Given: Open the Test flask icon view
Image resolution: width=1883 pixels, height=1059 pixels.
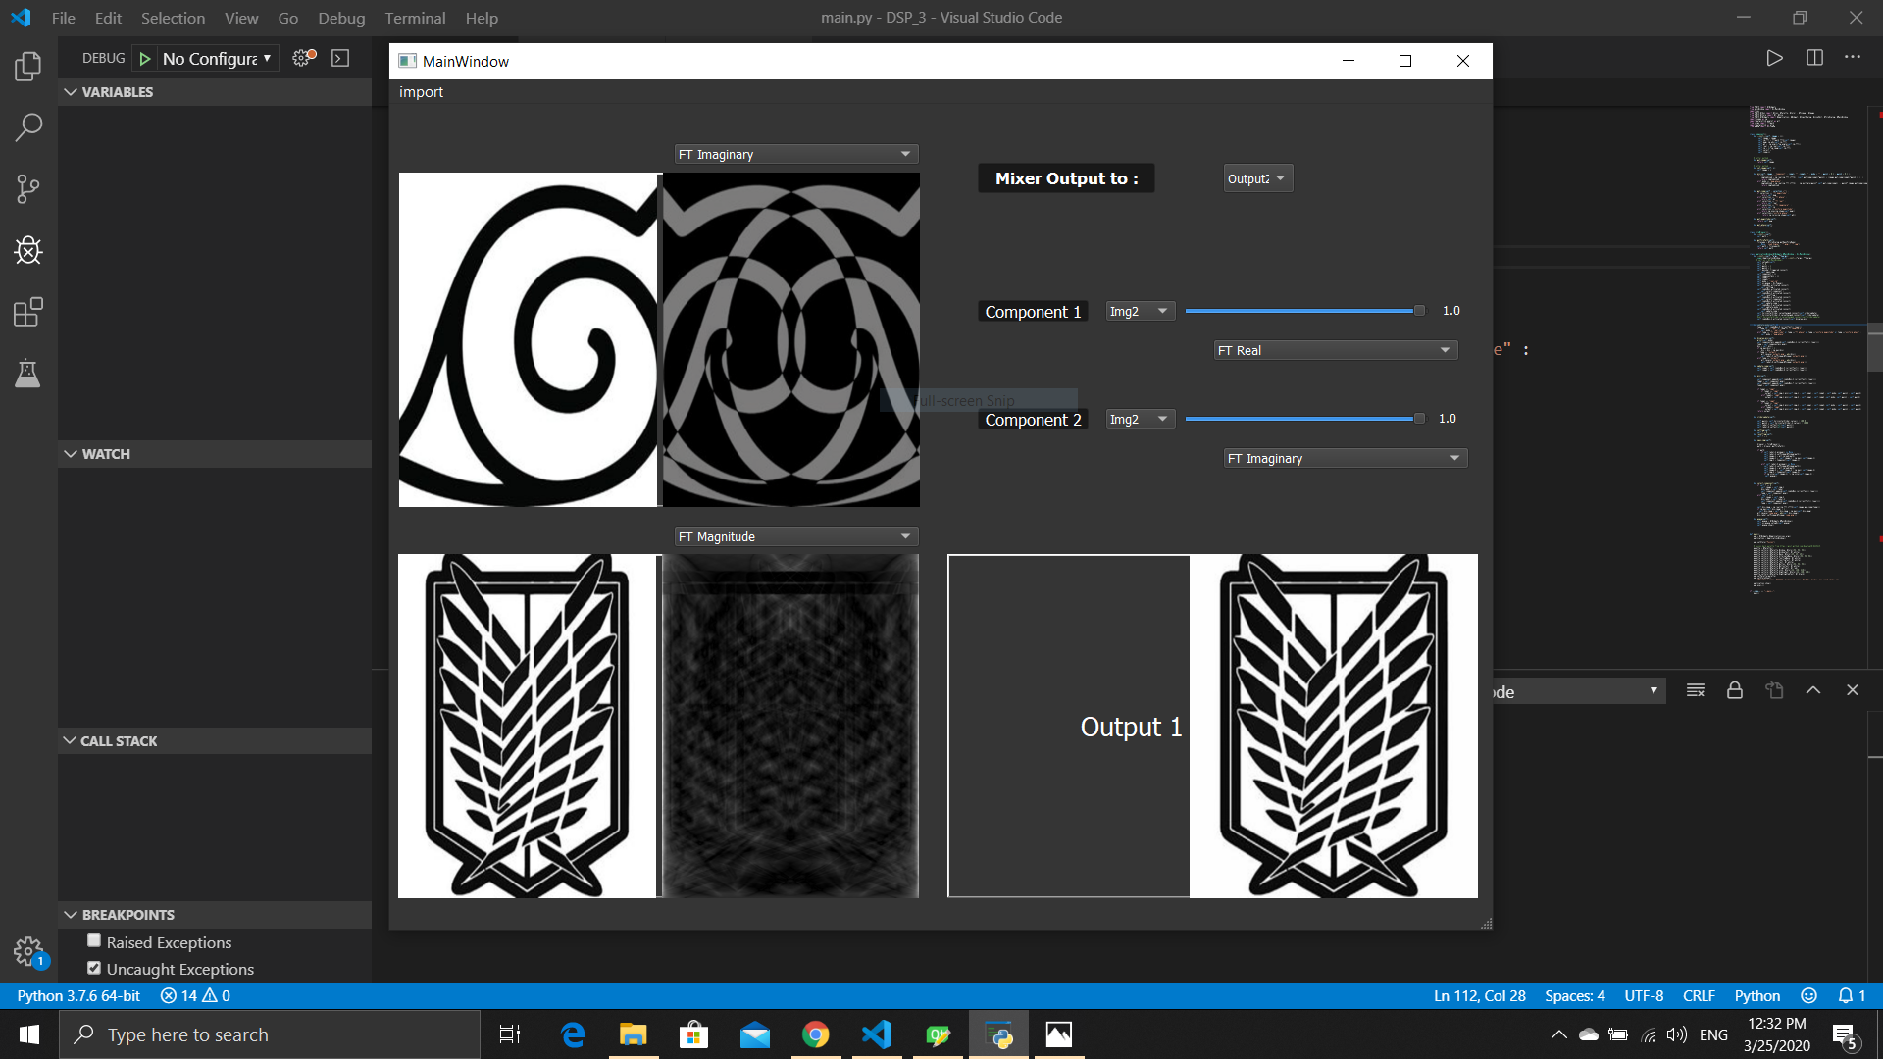Looking at the screenshot, I should [28, 374].
